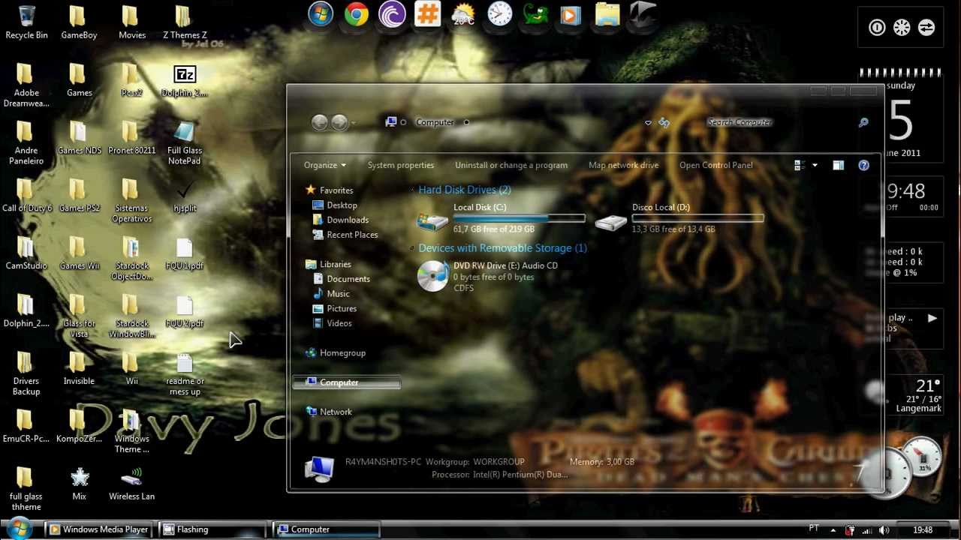Click the search magnifier in Explorer

[x=863, y=122]
